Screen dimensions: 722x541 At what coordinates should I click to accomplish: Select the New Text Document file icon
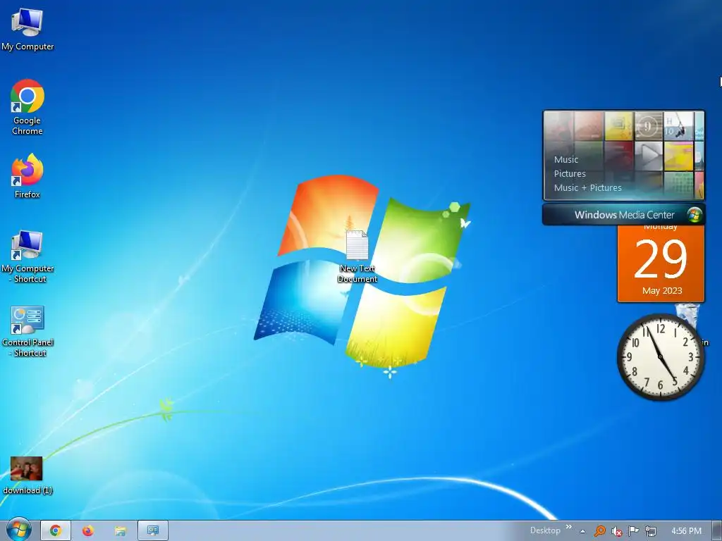coord(357,256)
